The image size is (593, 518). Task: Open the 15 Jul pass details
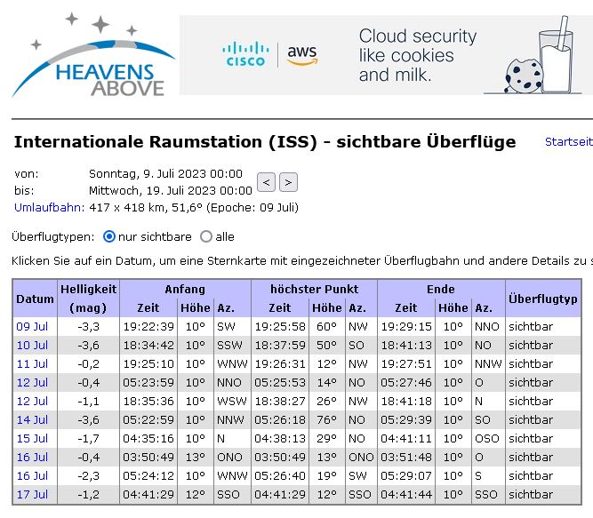tap(32, 438)
